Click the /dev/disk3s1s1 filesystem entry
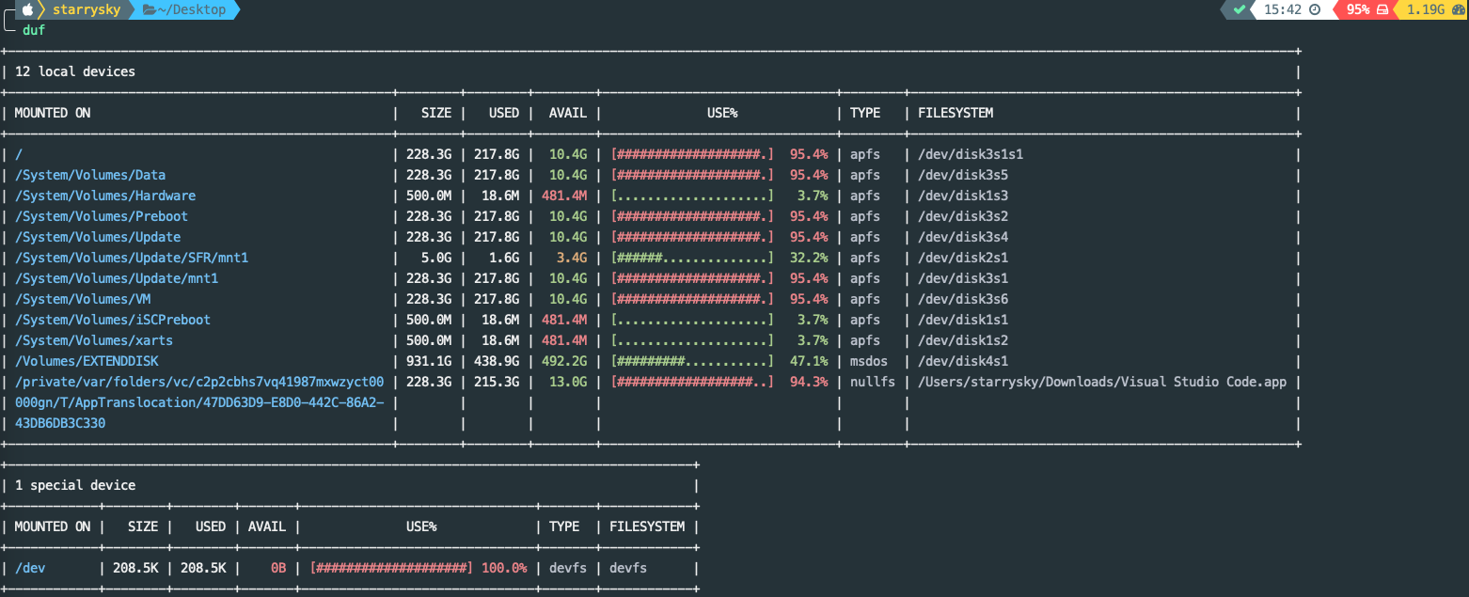The image size is (1469, 597). [971, 154]
